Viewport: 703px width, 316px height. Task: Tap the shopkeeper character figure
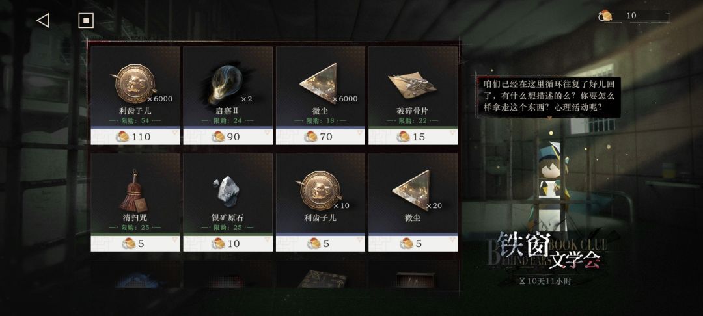[x=550, y=188]
